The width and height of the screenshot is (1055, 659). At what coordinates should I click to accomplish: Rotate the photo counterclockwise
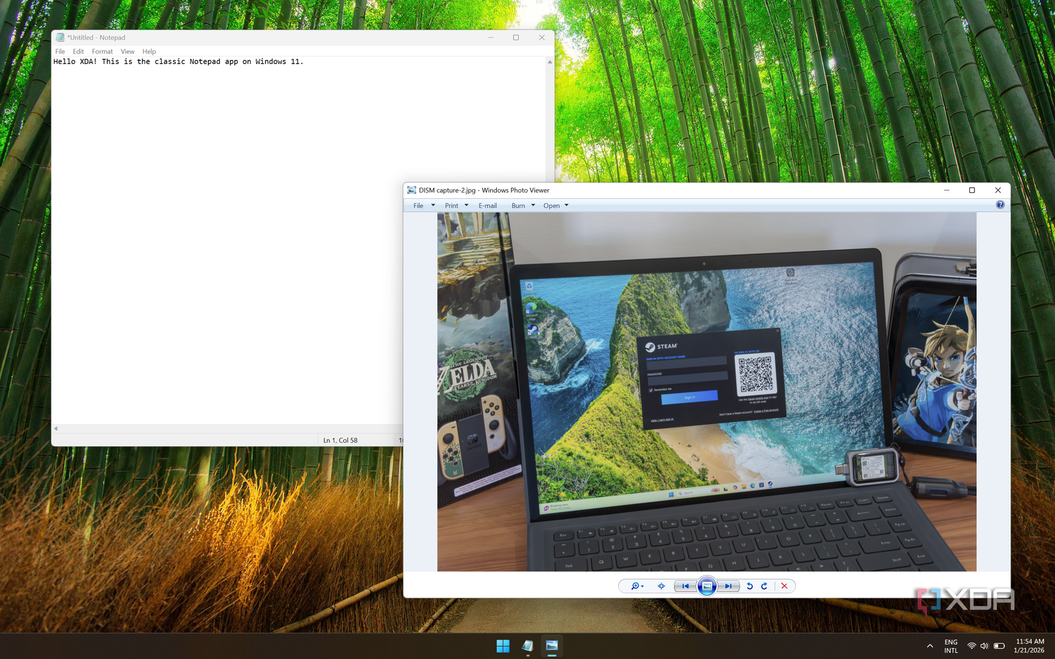click(750, 586)
